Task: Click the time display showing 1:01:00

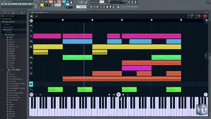Action: (83, 2)
